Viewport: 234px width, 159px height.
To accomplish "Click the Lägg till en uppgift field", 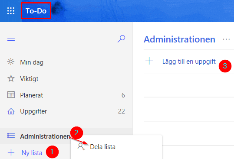I will click(x=189, y=62).
